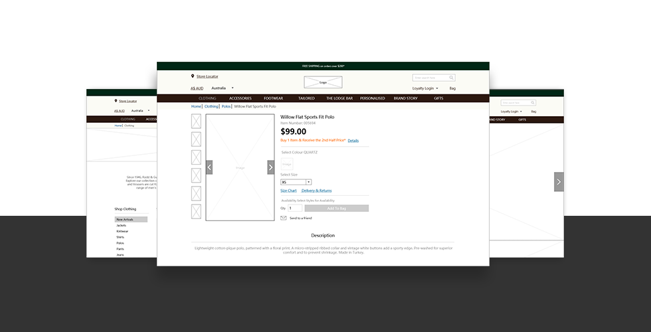651x332 pixels.
Task: Go to Polos via breadcrumb
Action: (226, 106)
